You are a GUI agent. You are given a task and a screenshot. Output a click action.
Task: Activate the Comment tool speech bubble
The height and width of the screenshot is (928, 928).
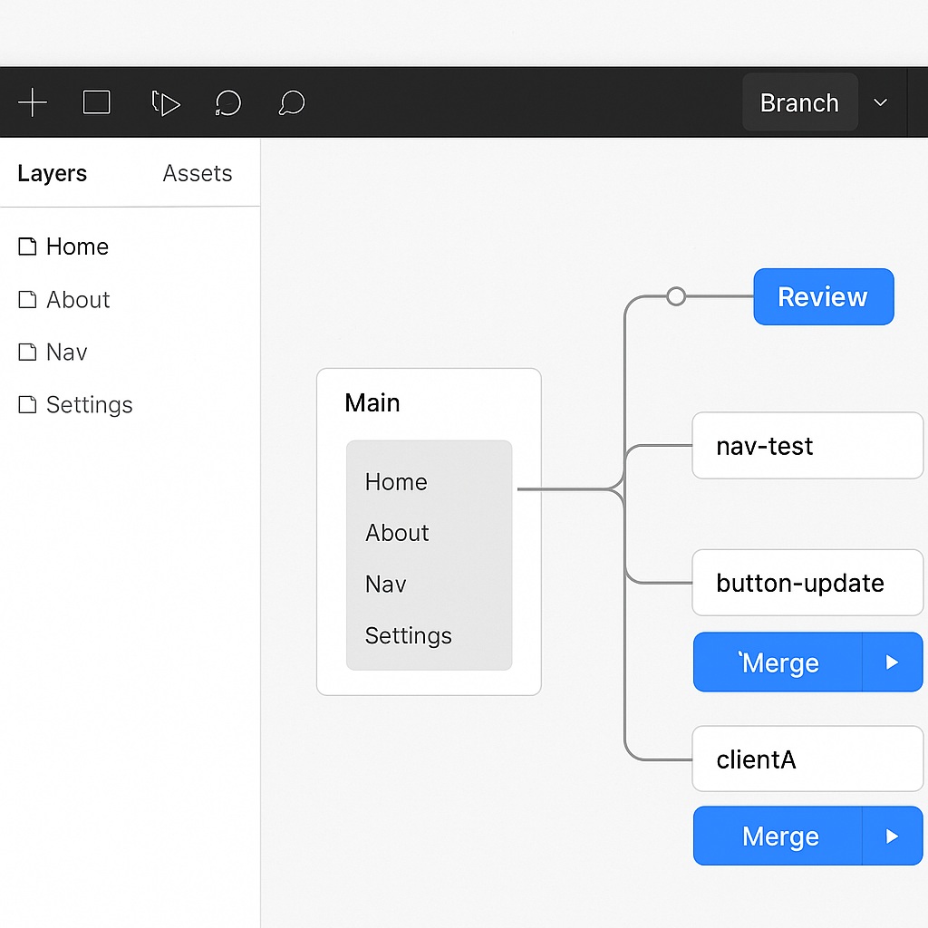click(x=290, y=102)
